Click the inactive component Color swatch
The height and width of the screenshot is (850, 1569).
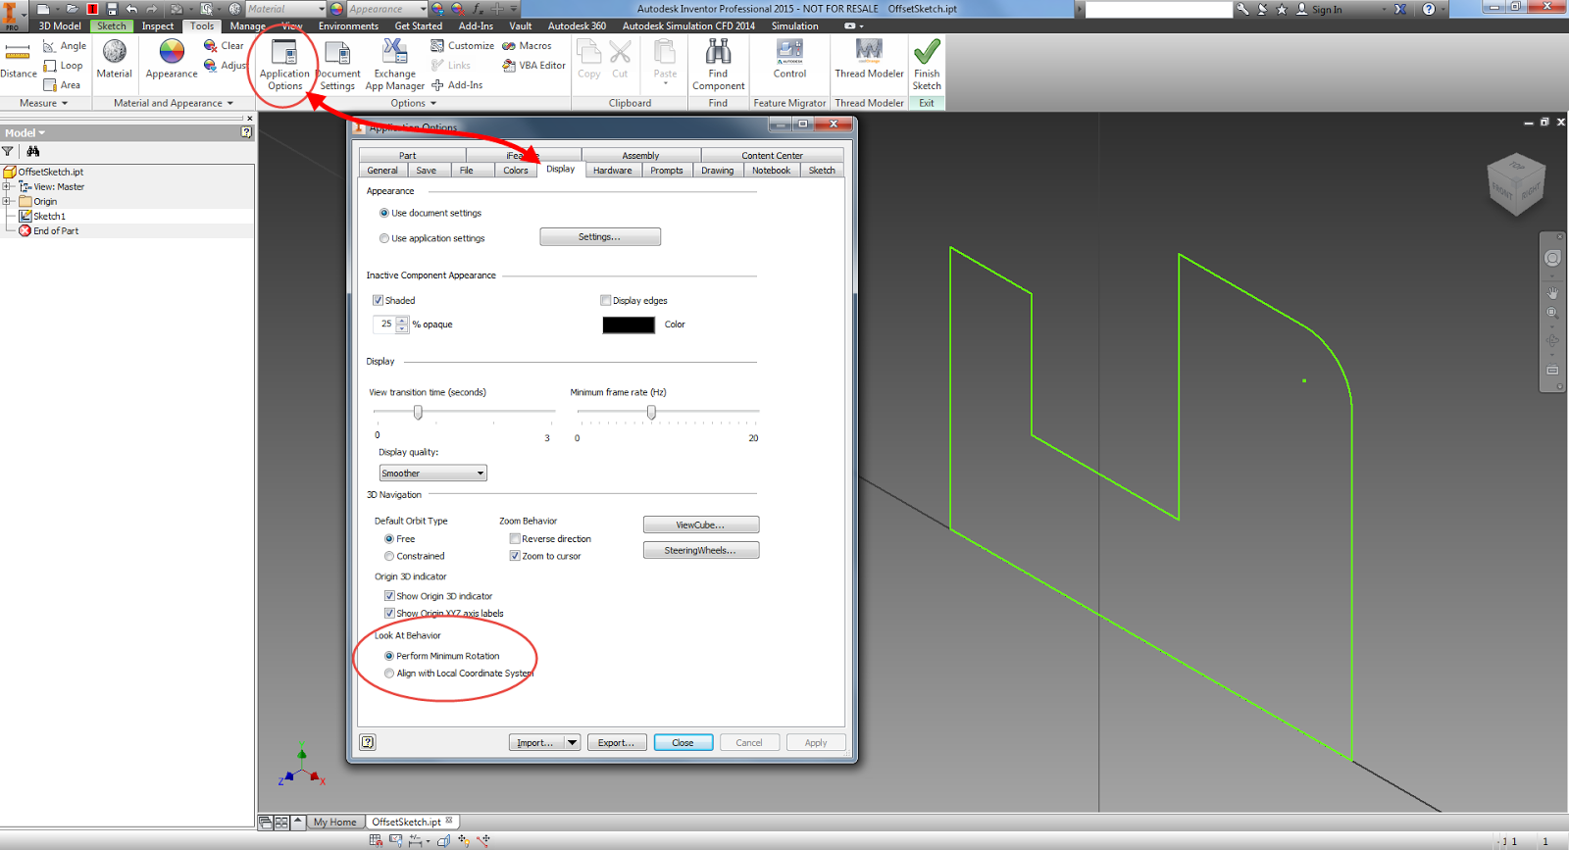click(629, 325)
